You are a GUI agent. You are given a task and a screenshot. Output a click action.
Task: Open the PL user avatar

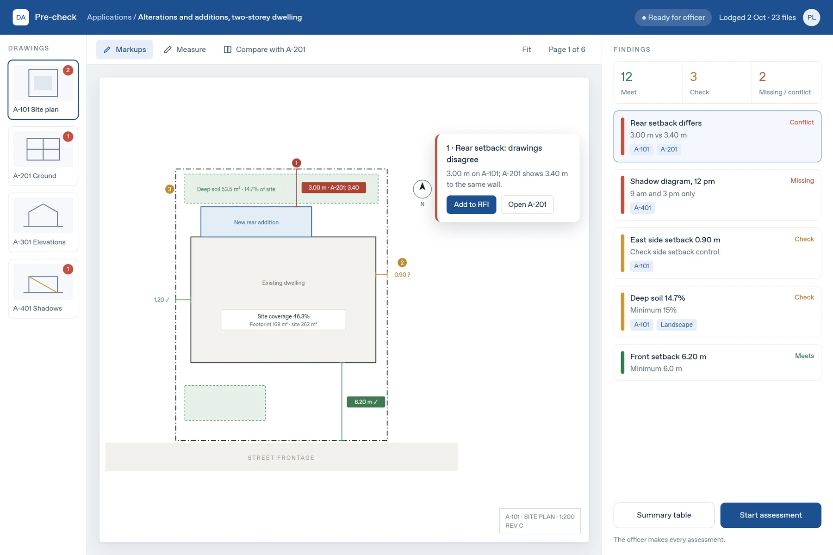click(x=811, y=17)
